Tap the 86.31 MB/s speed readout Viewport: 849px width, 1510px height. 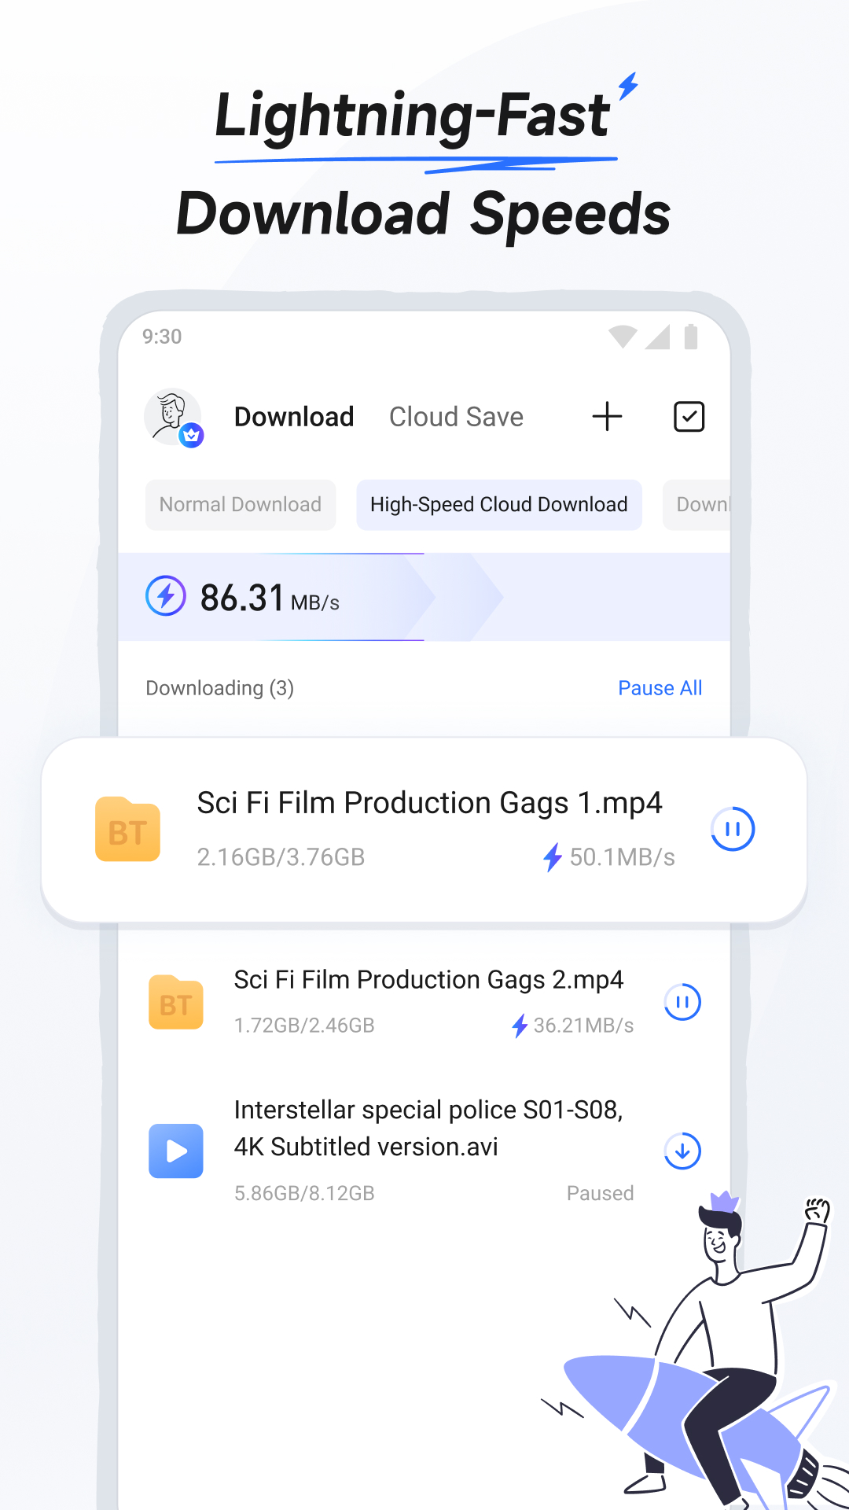270,598
